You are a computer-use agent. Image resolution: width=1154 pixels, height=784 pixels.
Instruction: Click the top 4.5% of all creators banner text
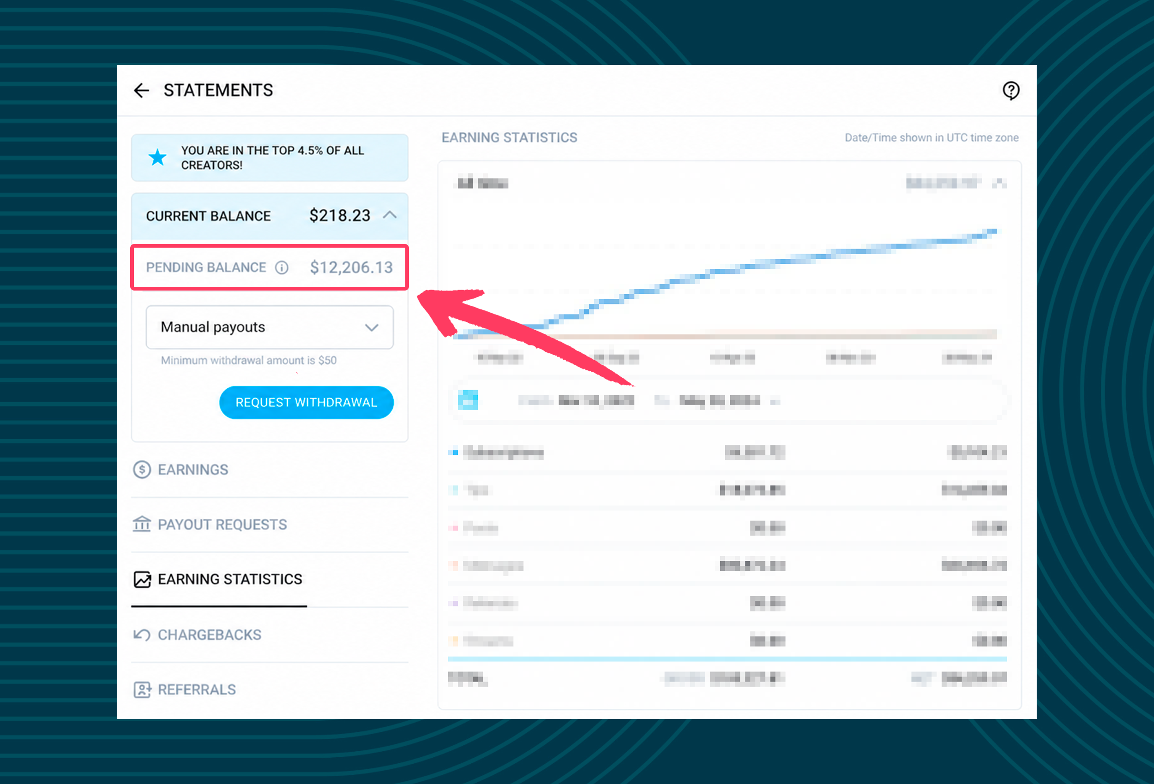(273, 157)
